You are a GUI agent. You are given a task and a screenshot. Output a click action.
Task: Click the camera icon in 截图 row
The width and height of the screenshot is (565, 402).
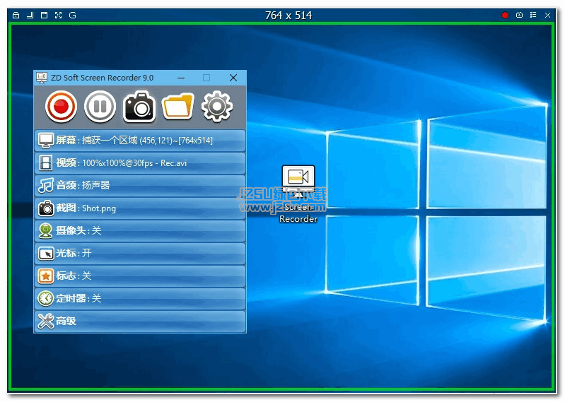46,208
